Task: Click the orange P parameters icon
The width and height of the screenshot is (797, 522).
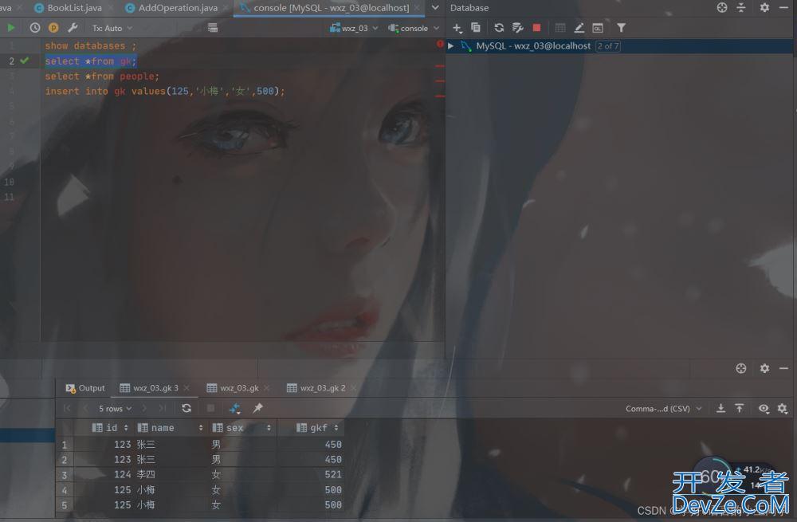Action: [53, 28]
